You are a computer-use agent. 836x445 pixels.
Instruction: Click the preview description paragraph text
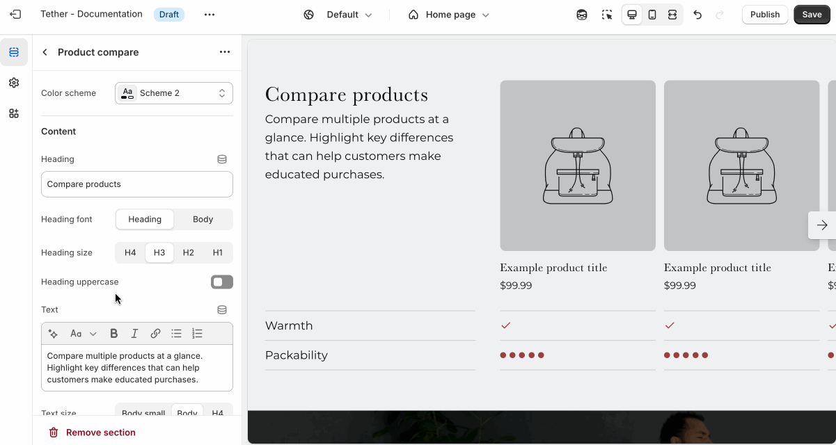(359, 147)
